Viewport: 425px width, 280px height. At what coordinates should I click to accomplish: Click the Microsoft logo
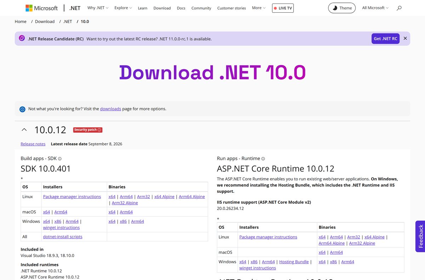pos(41,8)
